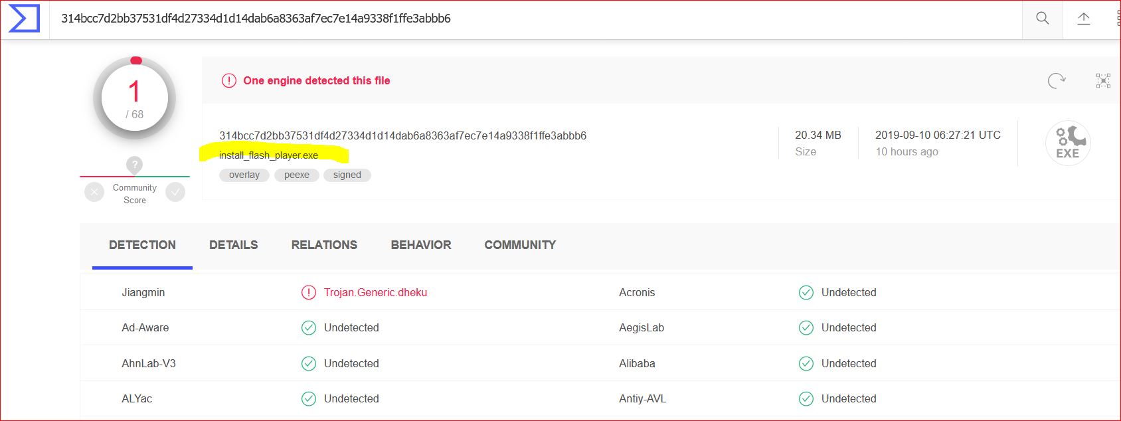Click the upload file icon
The image size is (1121, 421).
[x=1084, y=19]
